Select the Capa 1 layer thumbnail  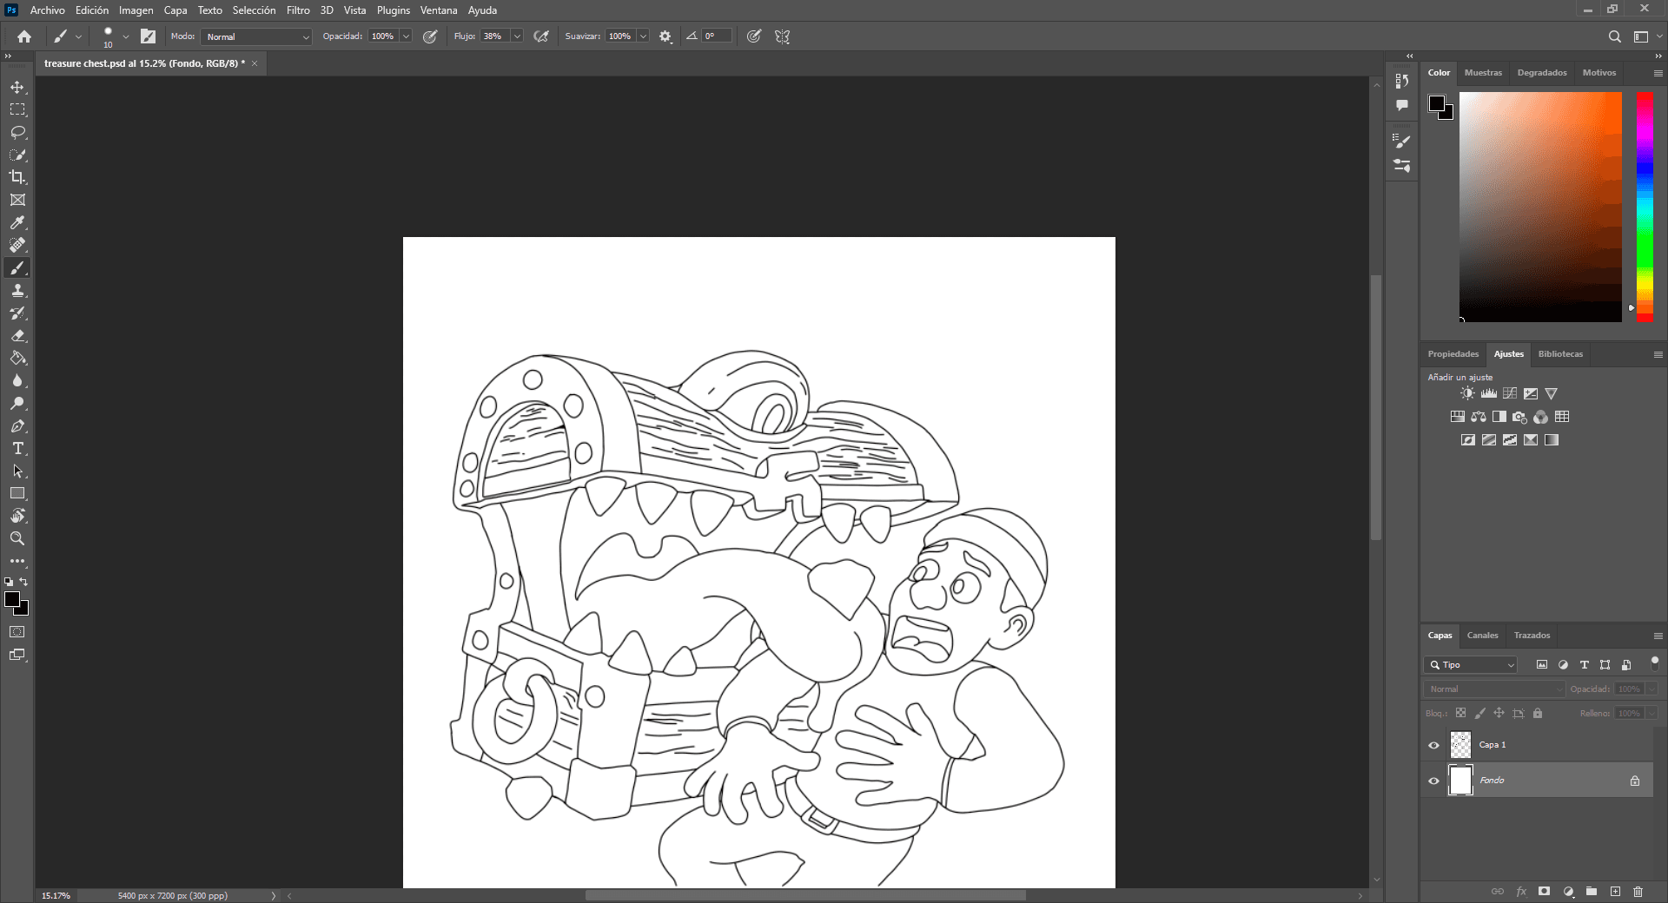pos(1461,745)
